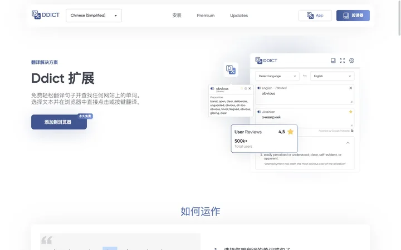Click the 500k+ total users figure

(x=241, y=141)
